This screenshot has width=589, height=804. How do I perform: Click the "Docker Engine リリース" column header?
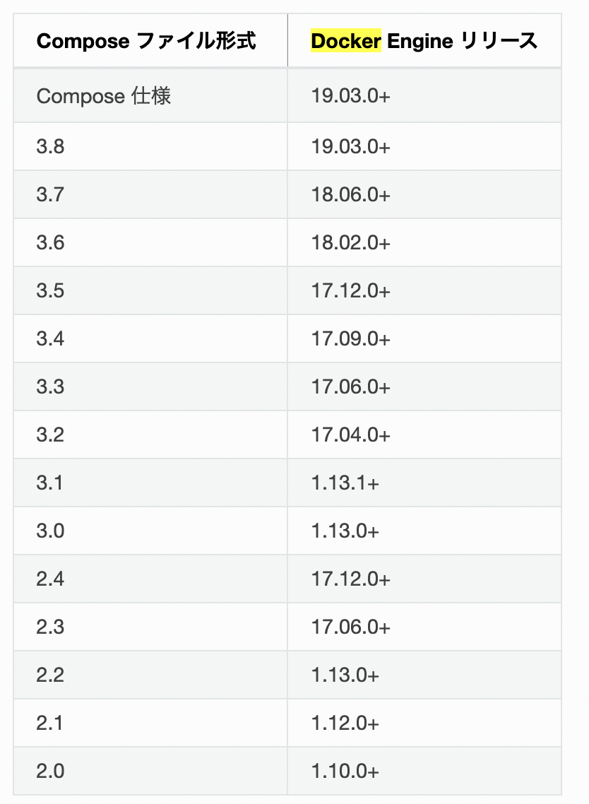point(424,41)
